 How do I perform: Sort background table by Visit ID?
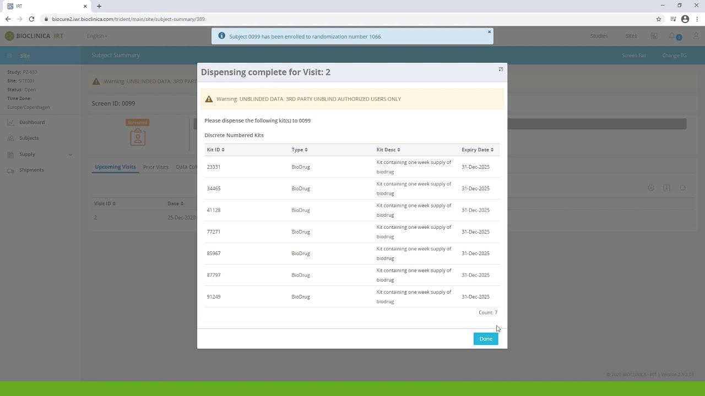[x=105, y=204]
